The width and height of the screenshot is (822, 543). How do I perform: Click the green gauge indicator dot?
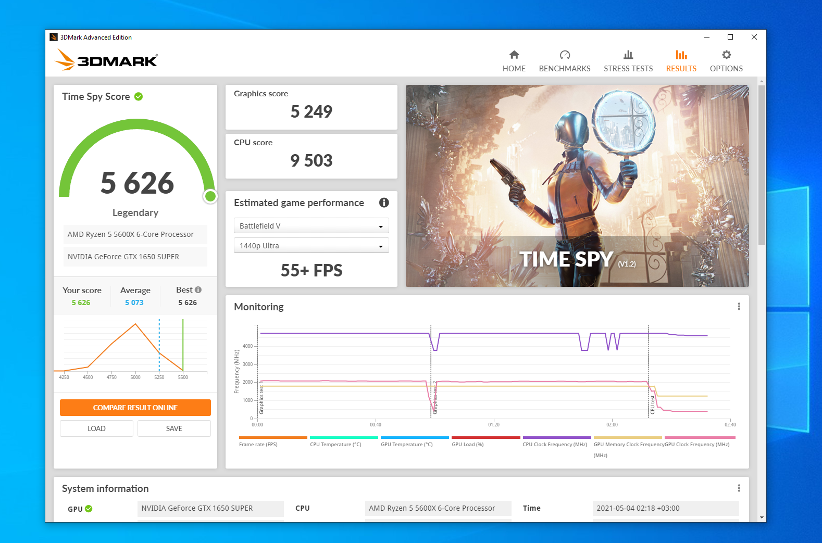(x=210, y=196)
